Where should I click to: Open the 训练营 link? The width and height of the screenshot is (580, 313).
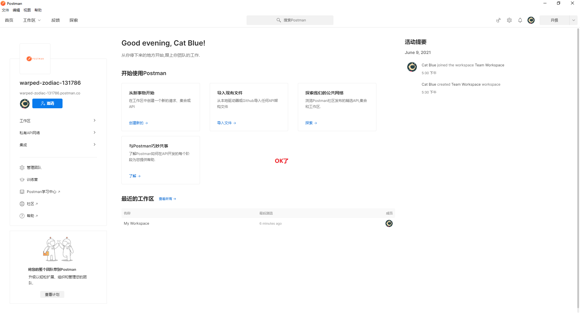pyautogui.click(x=32, y=180)
